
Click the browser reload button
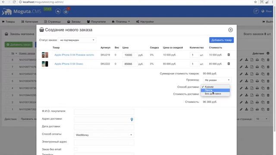click(14, 2)
